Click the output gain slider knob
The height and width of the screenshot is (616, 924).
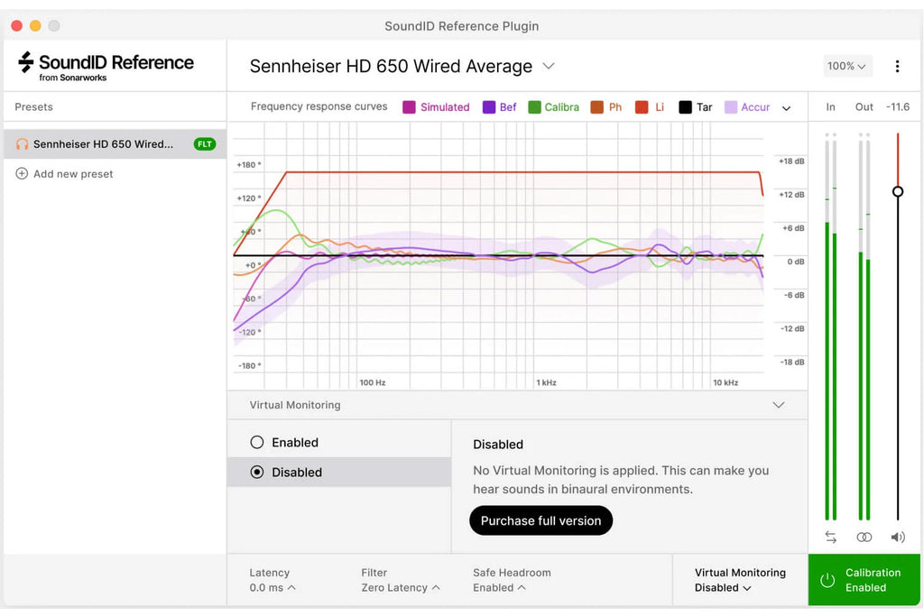tap(898, 191)
